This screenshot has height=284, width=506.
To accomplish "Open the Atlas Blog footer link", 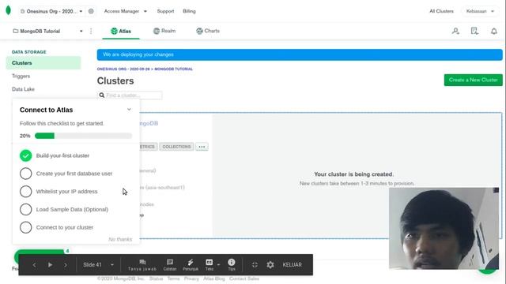I will pyautogui.click(x=214, y=278).
